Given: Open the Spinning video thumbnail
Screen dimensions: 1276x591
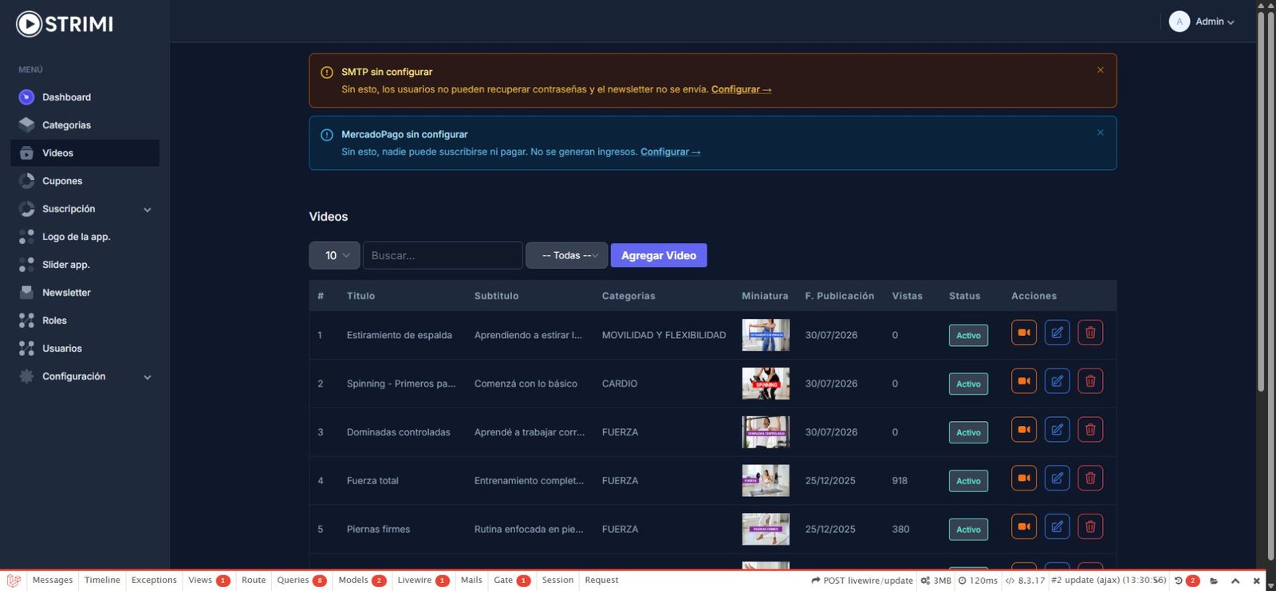Looking at the screenshot, I should (766, 384).
